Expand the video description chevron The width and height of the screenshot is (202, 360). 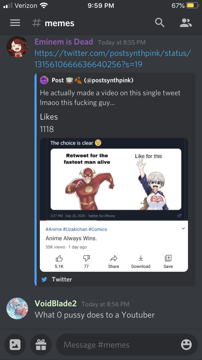[183, 229]
